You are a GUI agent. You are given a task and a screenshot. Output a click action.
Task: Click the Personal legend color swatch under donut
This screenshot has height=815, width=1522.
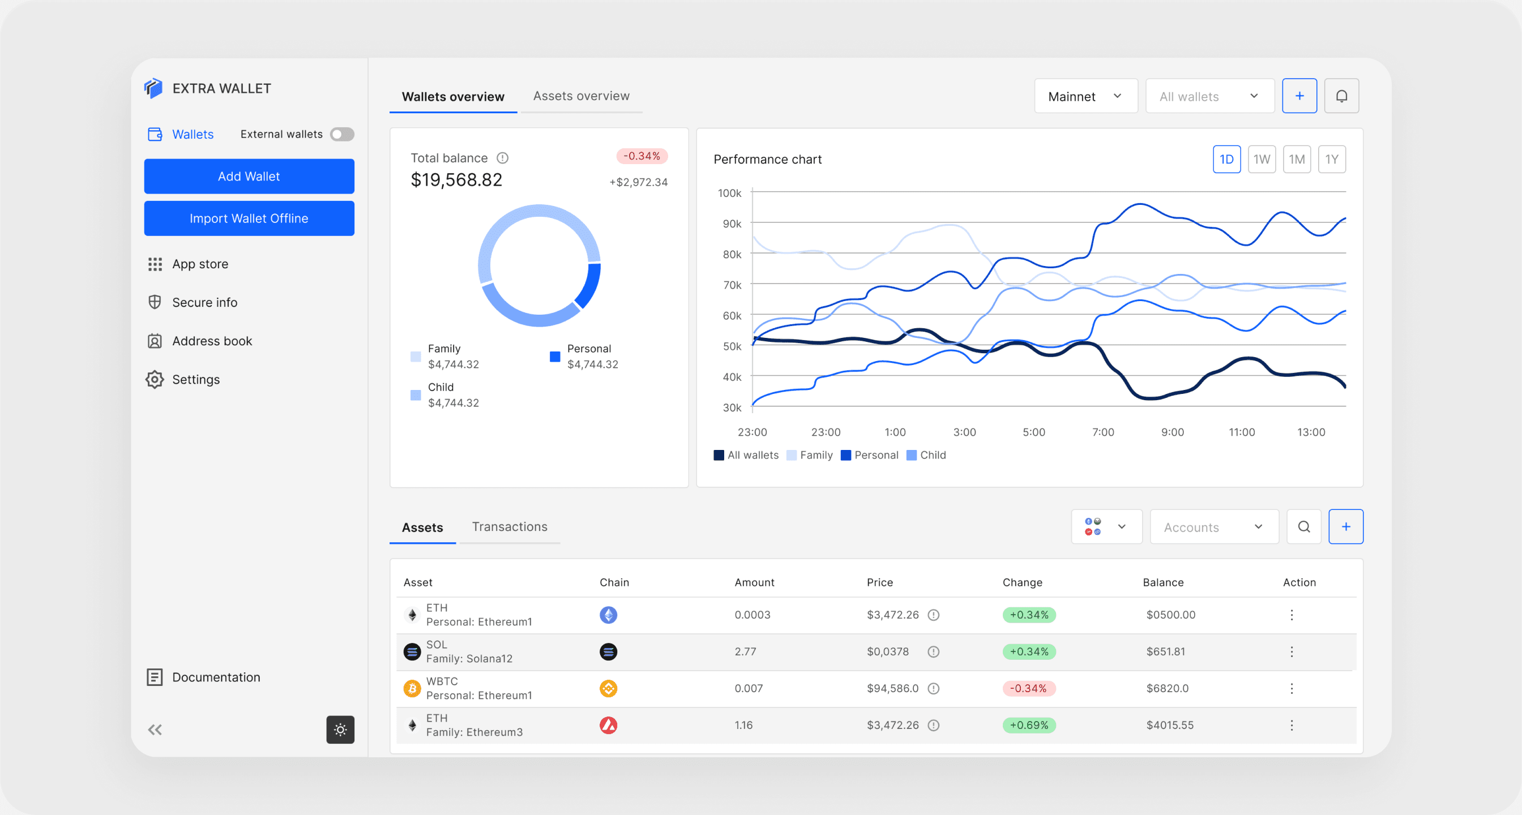tap(554, 357)
